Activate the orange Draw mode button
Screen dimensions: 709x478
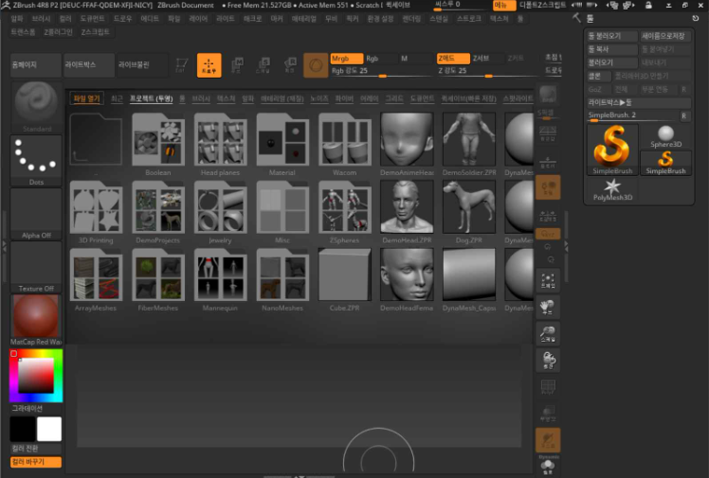point(209,65)
